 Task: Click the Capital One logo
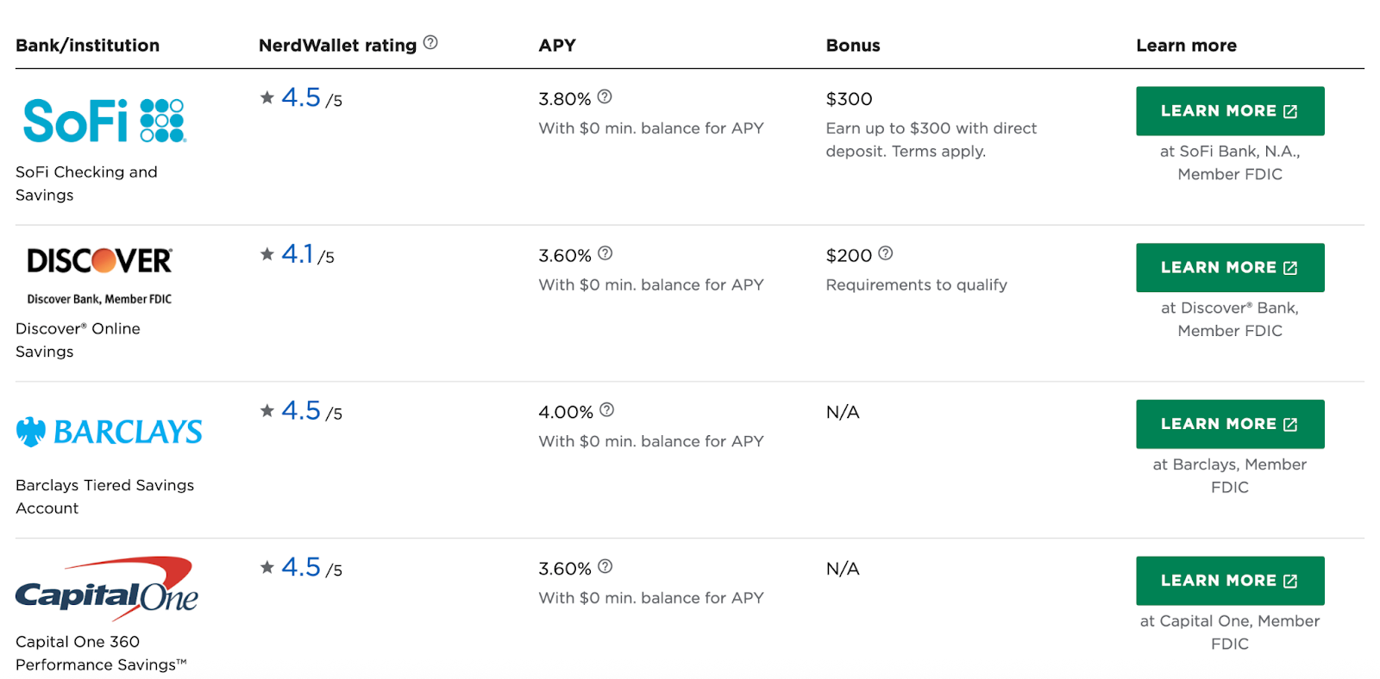107,589
